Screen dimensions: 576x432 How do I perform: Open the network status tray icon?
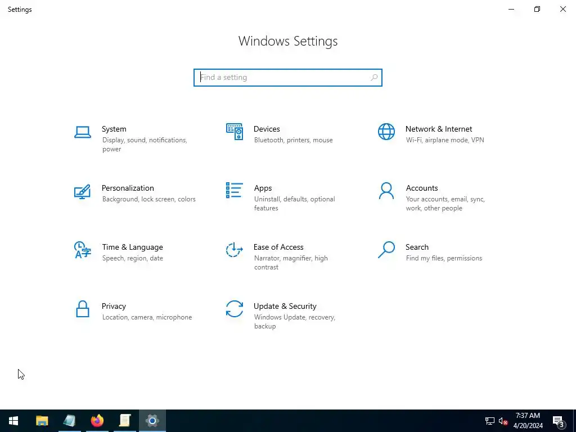490,421
